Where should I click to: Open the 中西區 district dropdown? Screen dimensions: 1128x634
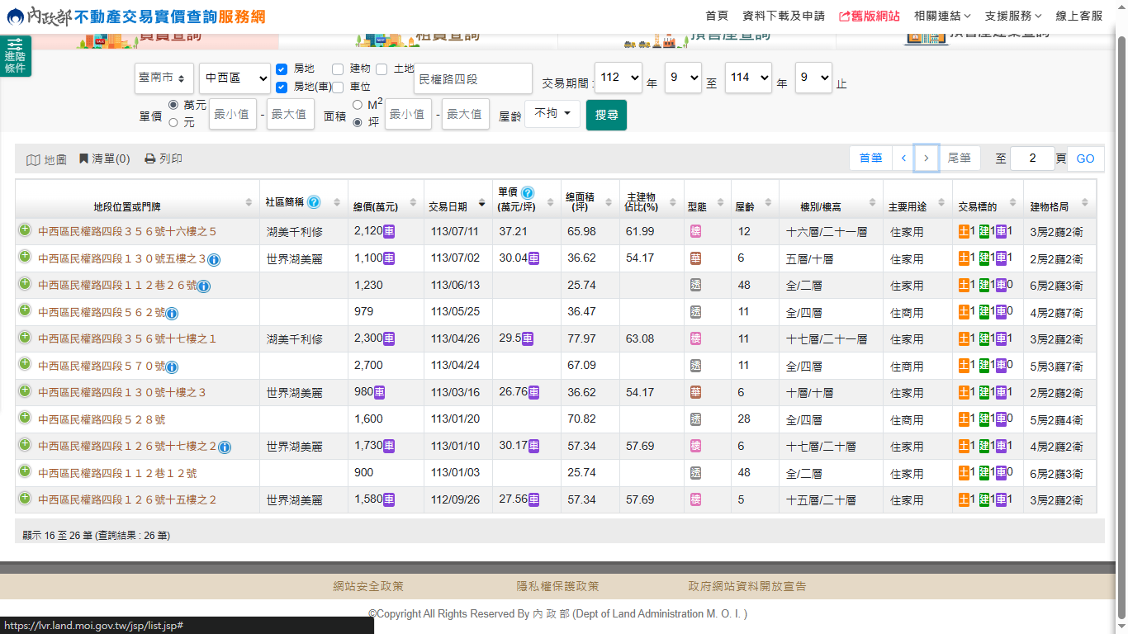(x=235, y=78)
